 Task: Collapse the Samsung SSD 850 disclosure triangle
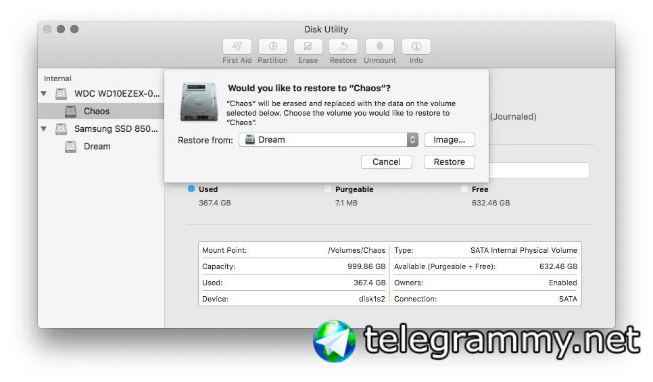point(44,129)
